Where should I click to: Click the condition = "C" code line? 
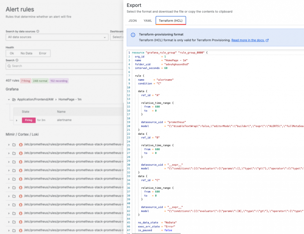click(x=150, y=84)
